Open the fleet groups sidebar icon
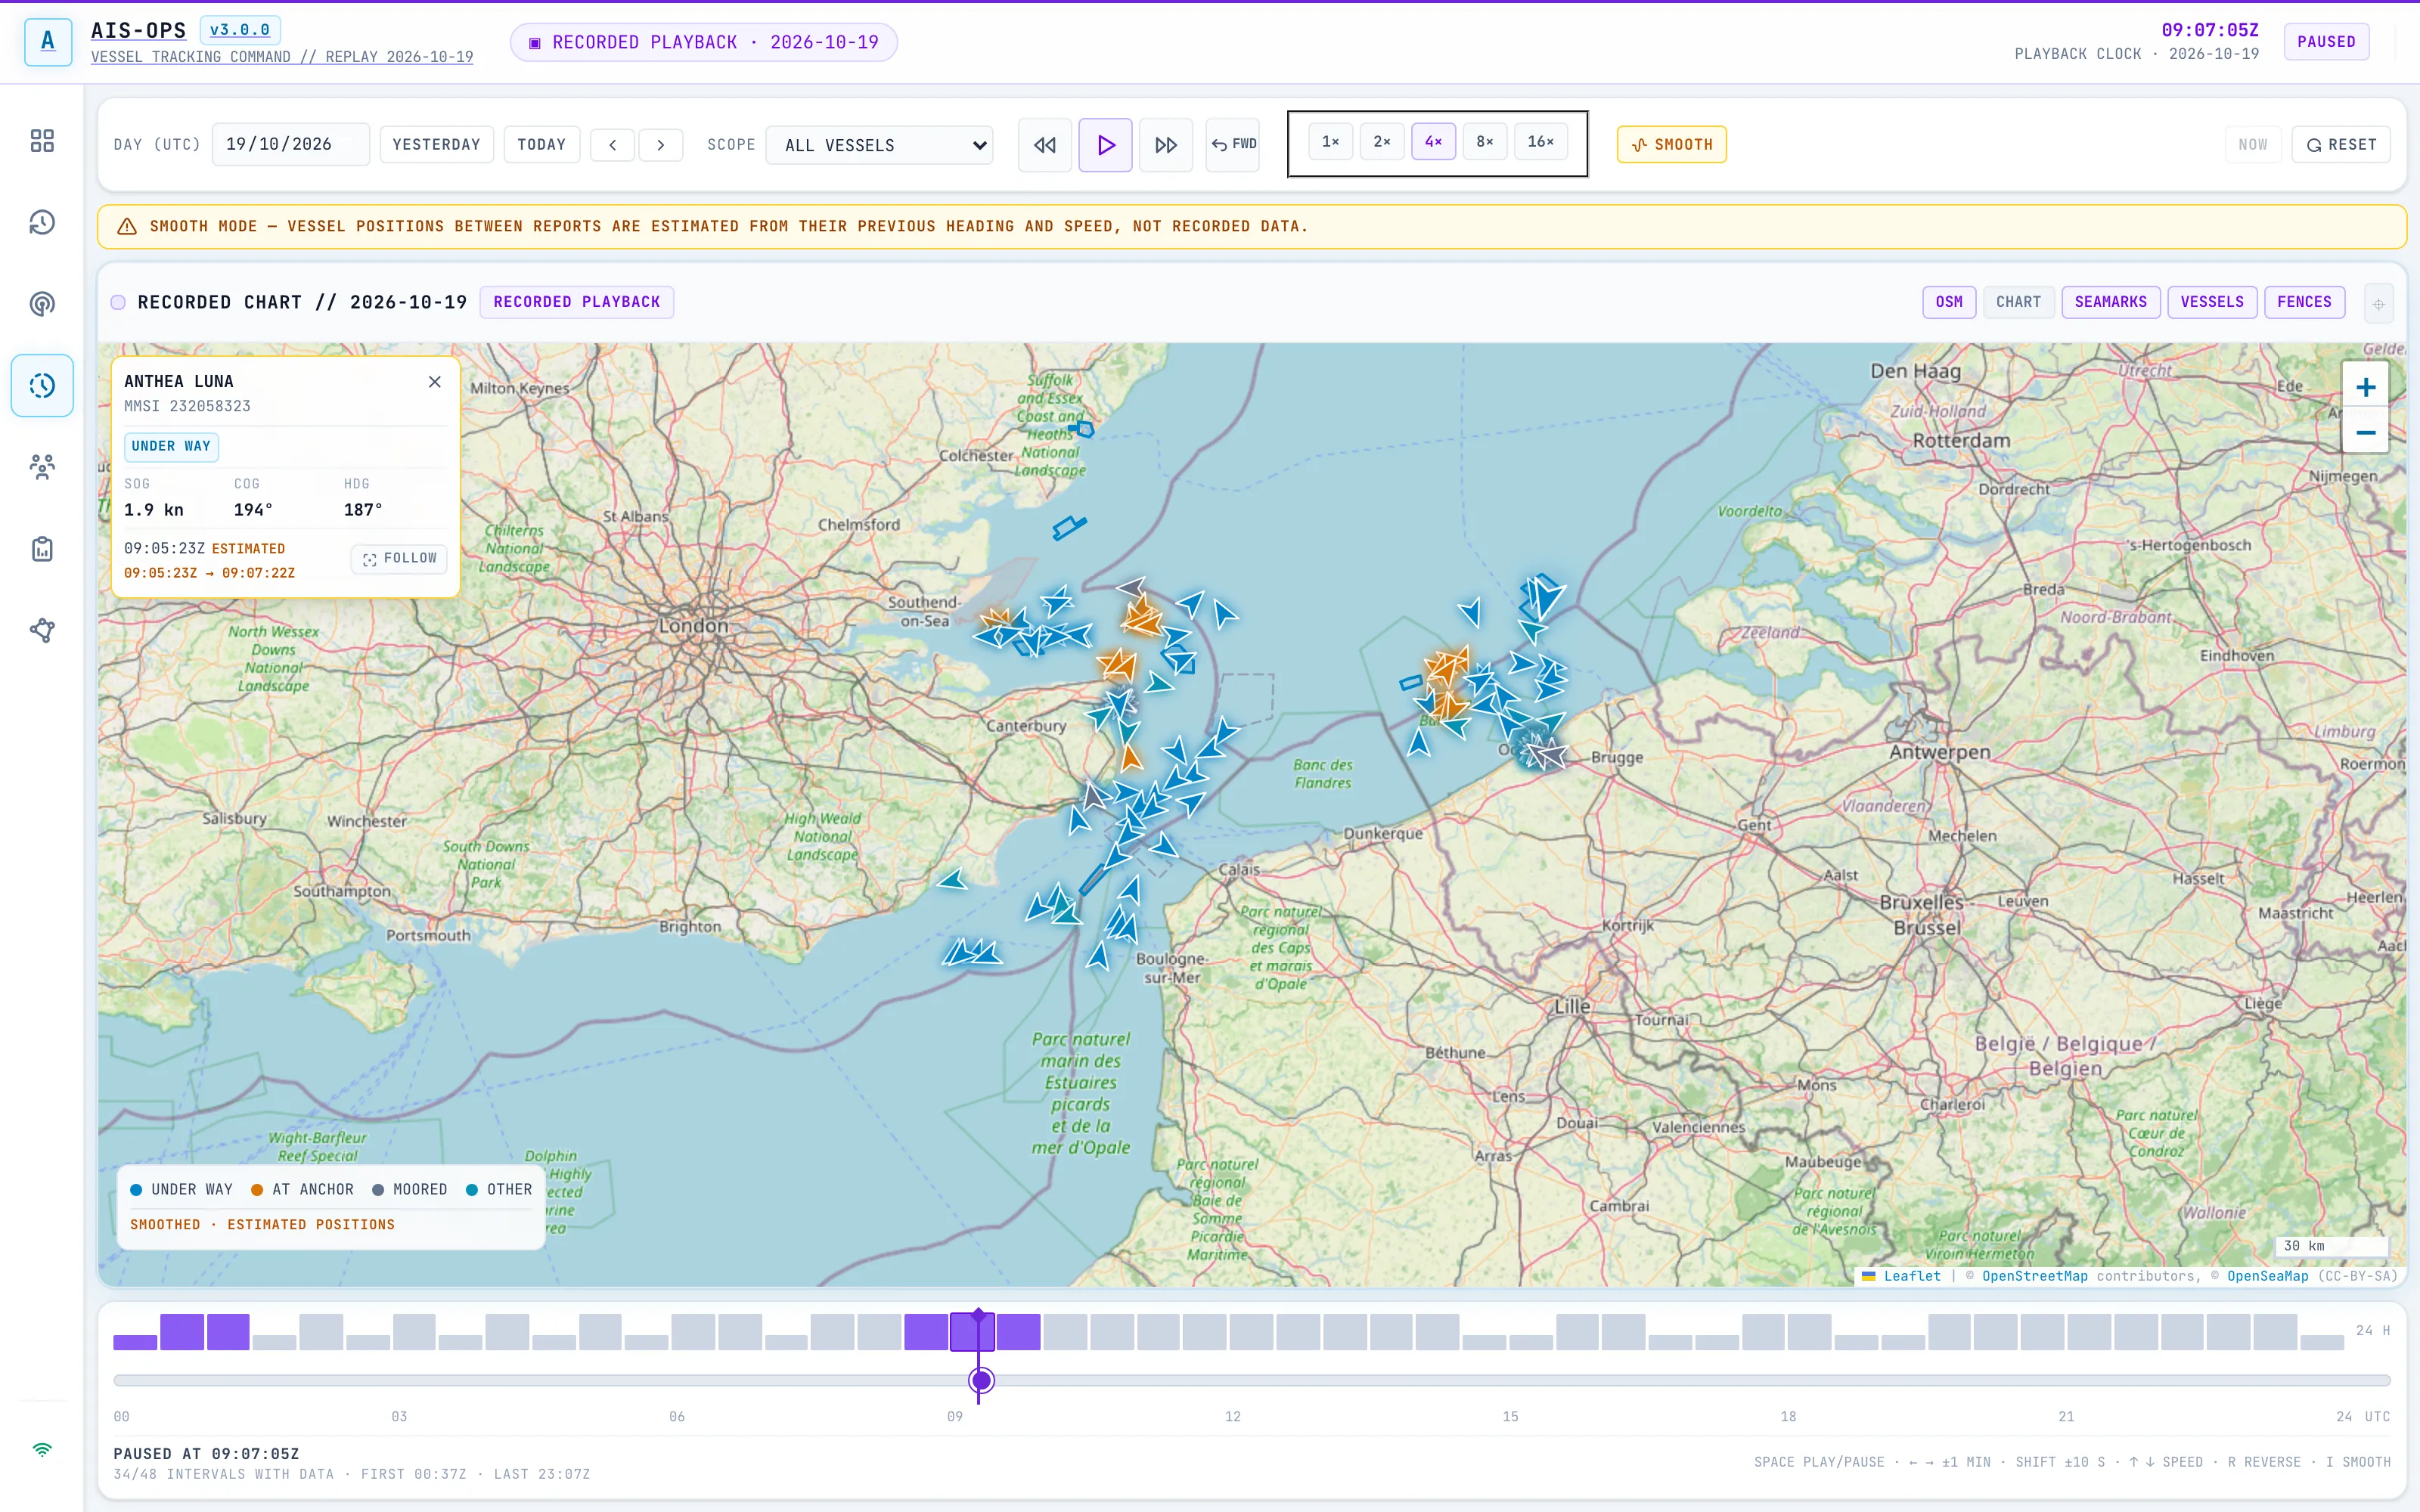 pyautogui.click(x=42, y=467)
